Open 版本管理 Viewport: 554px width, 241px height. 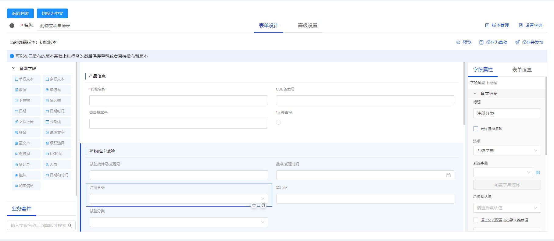(497, 25)
